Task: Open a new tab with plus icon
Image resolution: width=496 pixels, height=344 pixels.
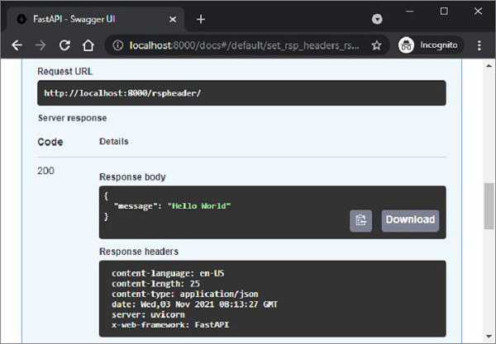Action: 201,19
